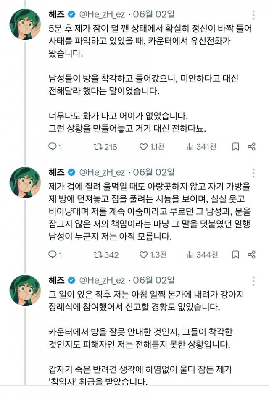Open @He_zH_ez handle on second tweet
This screenshot has height=395, width=269.
pyautogui.click(x=102, y=172)
